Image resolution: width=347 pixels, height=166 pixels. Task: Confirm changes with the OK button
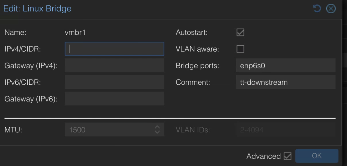[317, 156]
